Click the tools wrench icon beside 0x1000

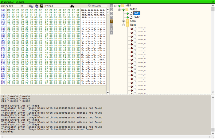[x=89, y=6]
